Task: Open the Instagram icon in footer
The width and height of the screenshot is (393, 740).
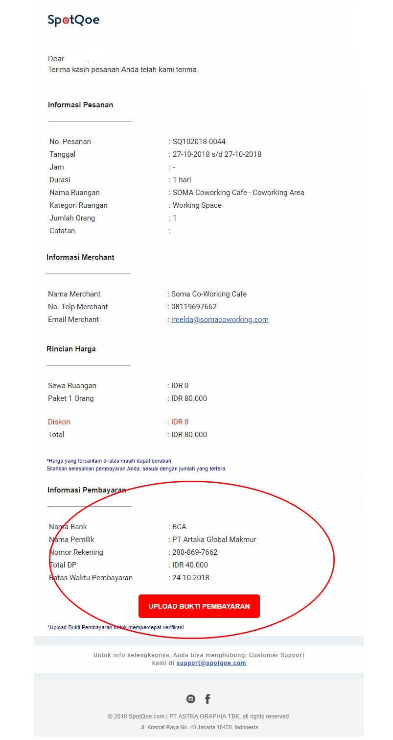Action: 191,699
